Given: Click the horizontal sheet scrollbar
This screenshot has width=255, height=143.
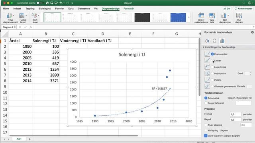Looking at the screenshot, I should coord(73,135).
